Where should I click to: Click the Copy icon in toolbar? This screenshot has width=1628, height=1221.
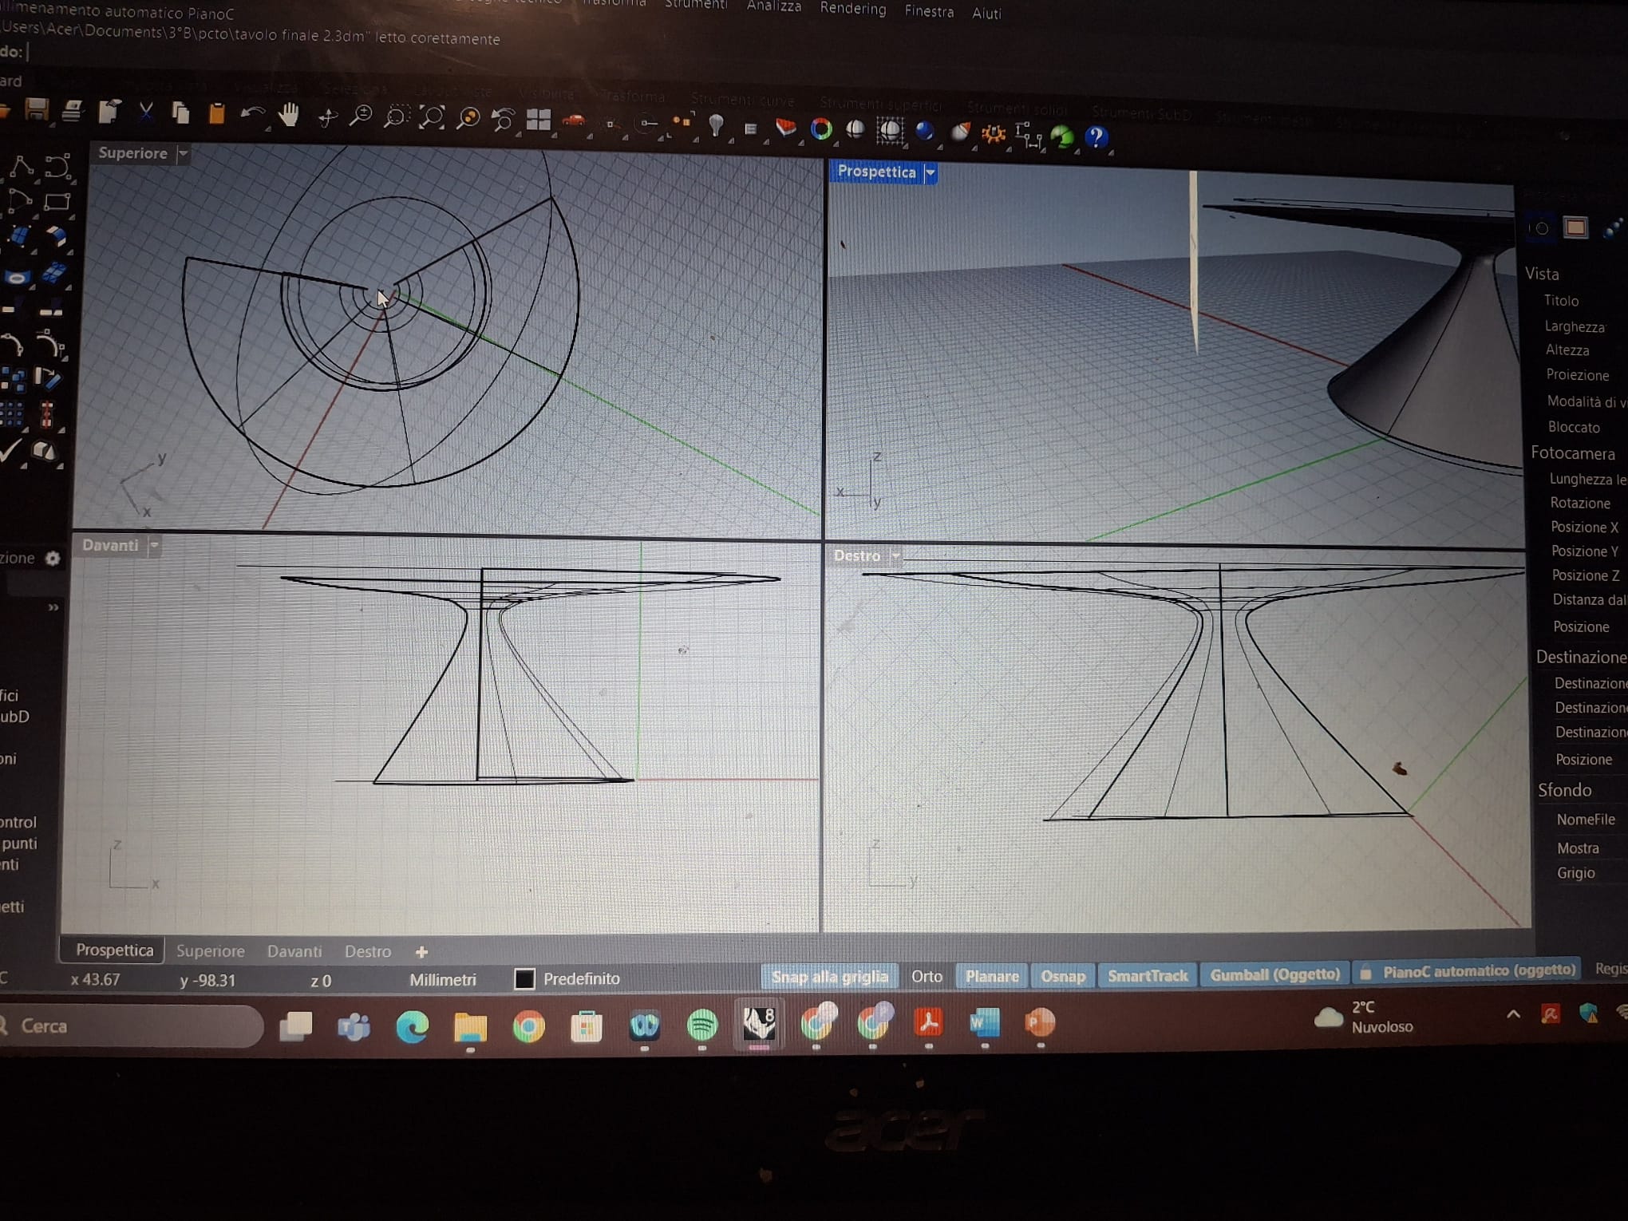(181, 113)
